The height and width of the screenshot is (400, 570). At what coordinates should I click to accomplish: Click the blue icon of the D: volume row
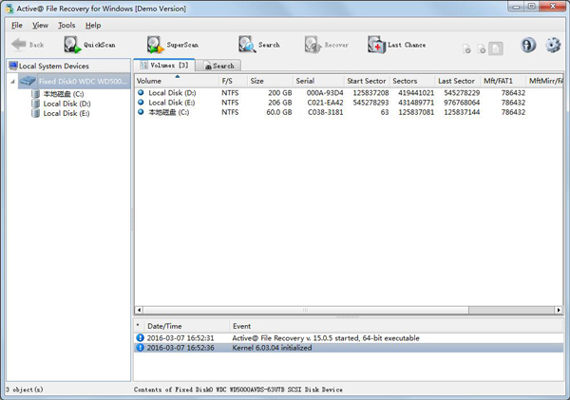[141, 92]
